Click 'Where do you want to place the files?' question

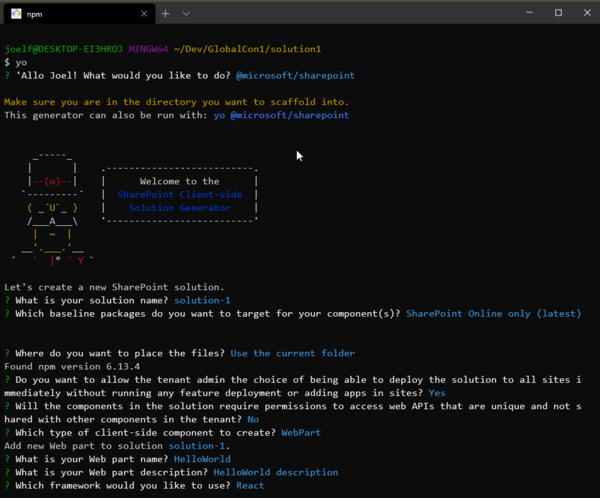point(120,353)
